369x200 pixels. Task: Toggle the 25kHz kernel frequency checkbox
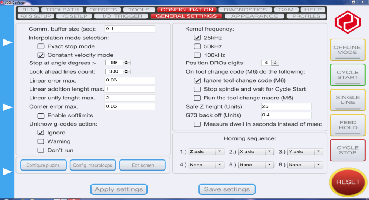tap(197, 38)
